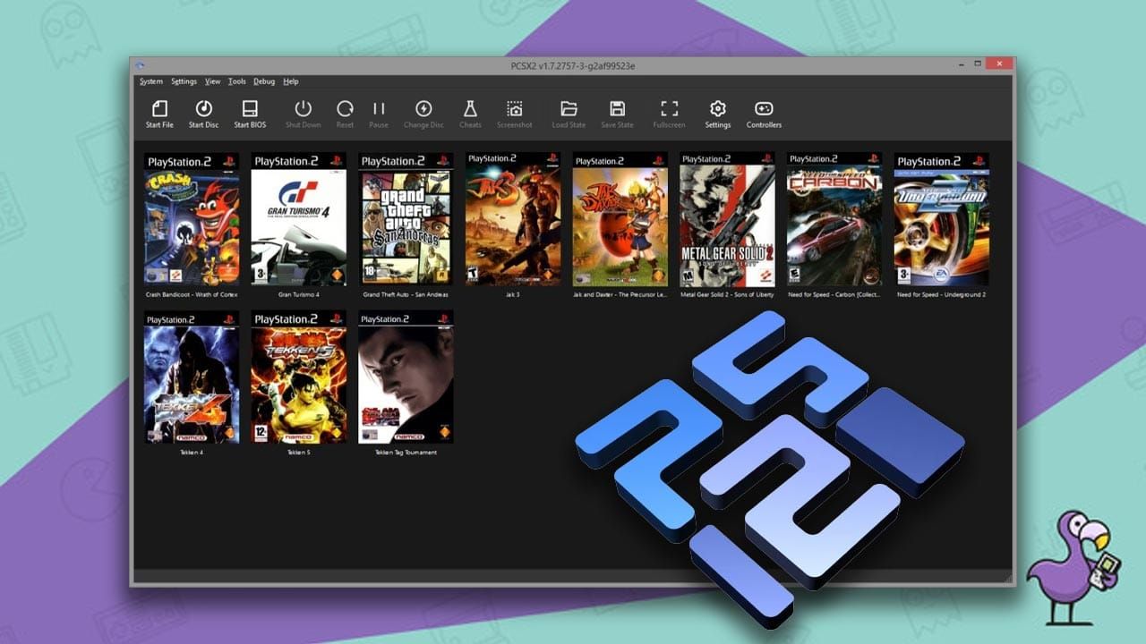Open the Debug menu
1146x644 pixels.
pos(264,80)
